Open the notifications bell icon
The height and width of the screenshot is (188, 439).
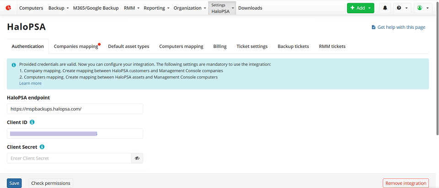pyautogui.click(x=385, y=8)
